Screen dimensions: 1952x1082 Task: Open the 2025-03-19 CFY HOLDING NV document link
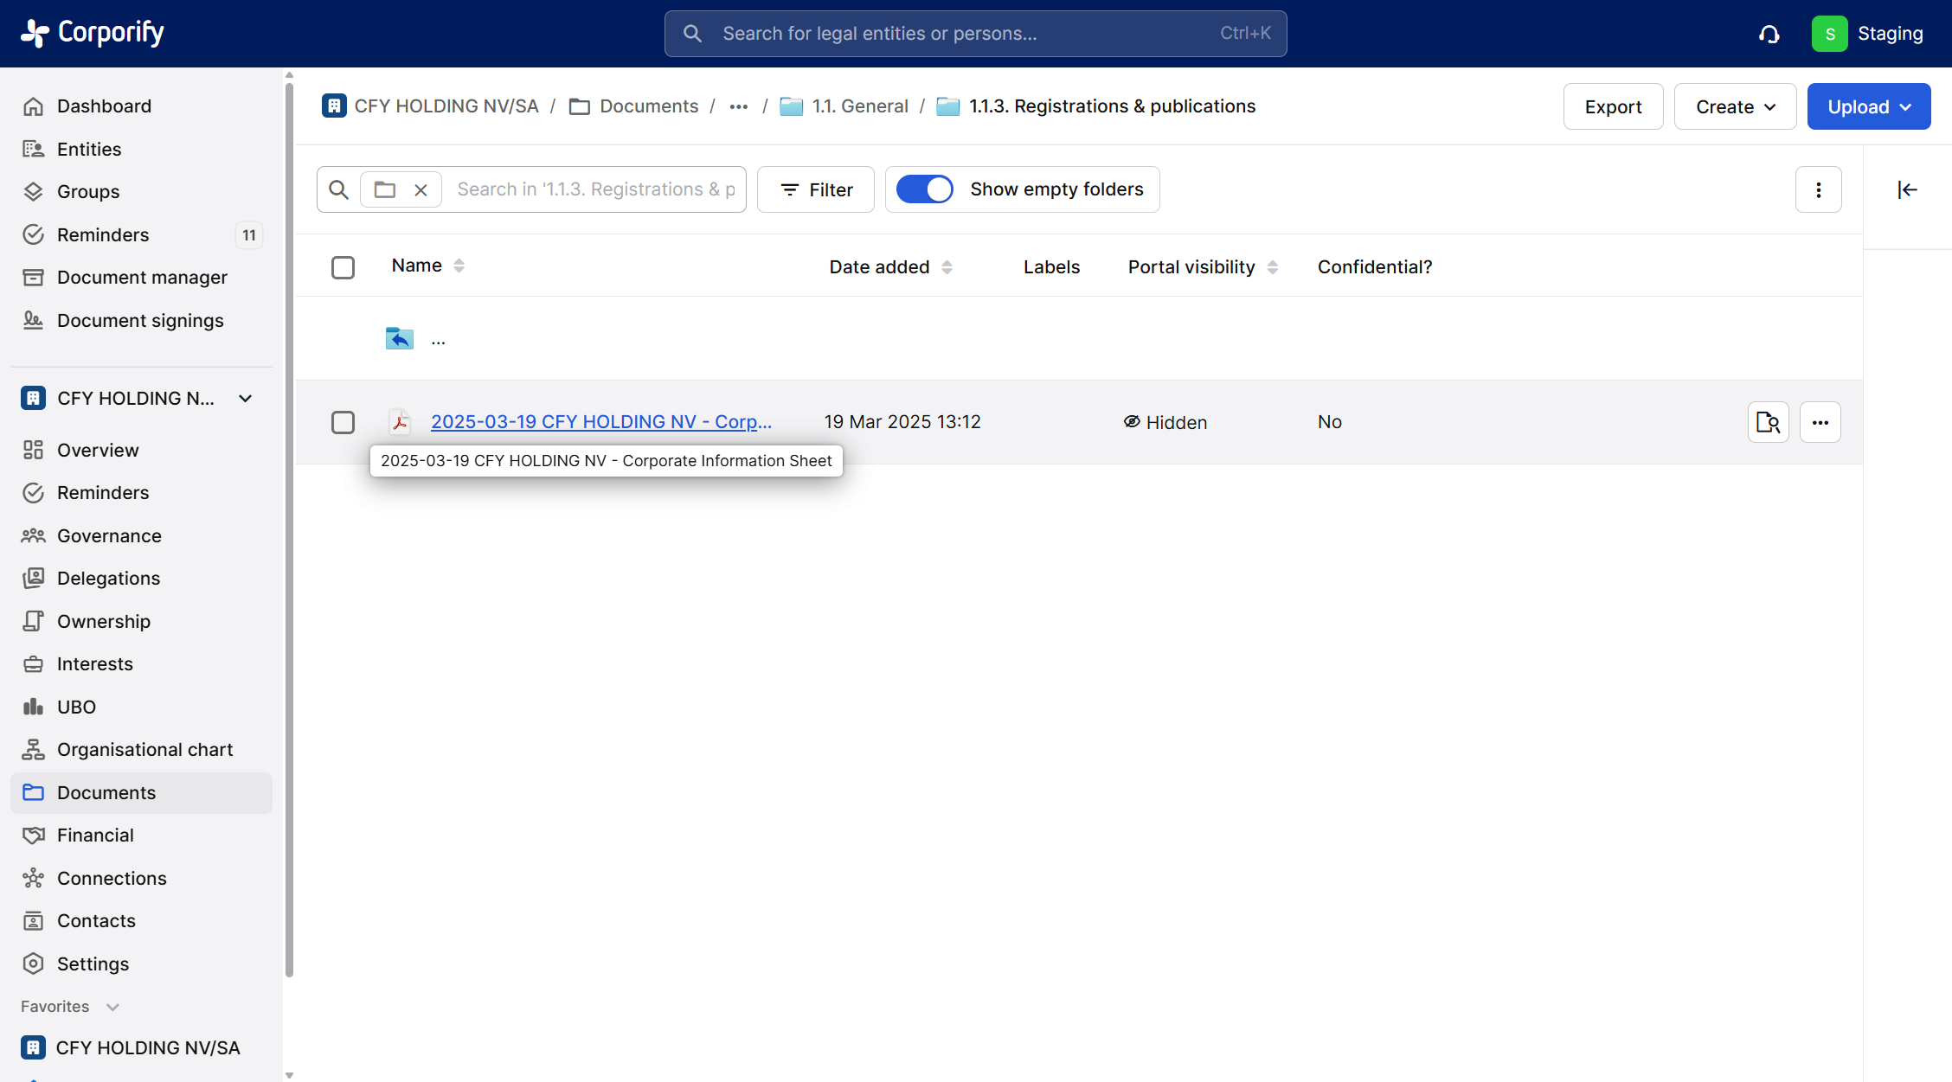coord(600,421)
